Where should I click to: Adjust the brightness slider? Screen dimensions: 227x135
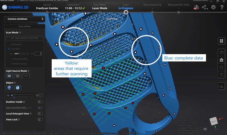[23, 95]
